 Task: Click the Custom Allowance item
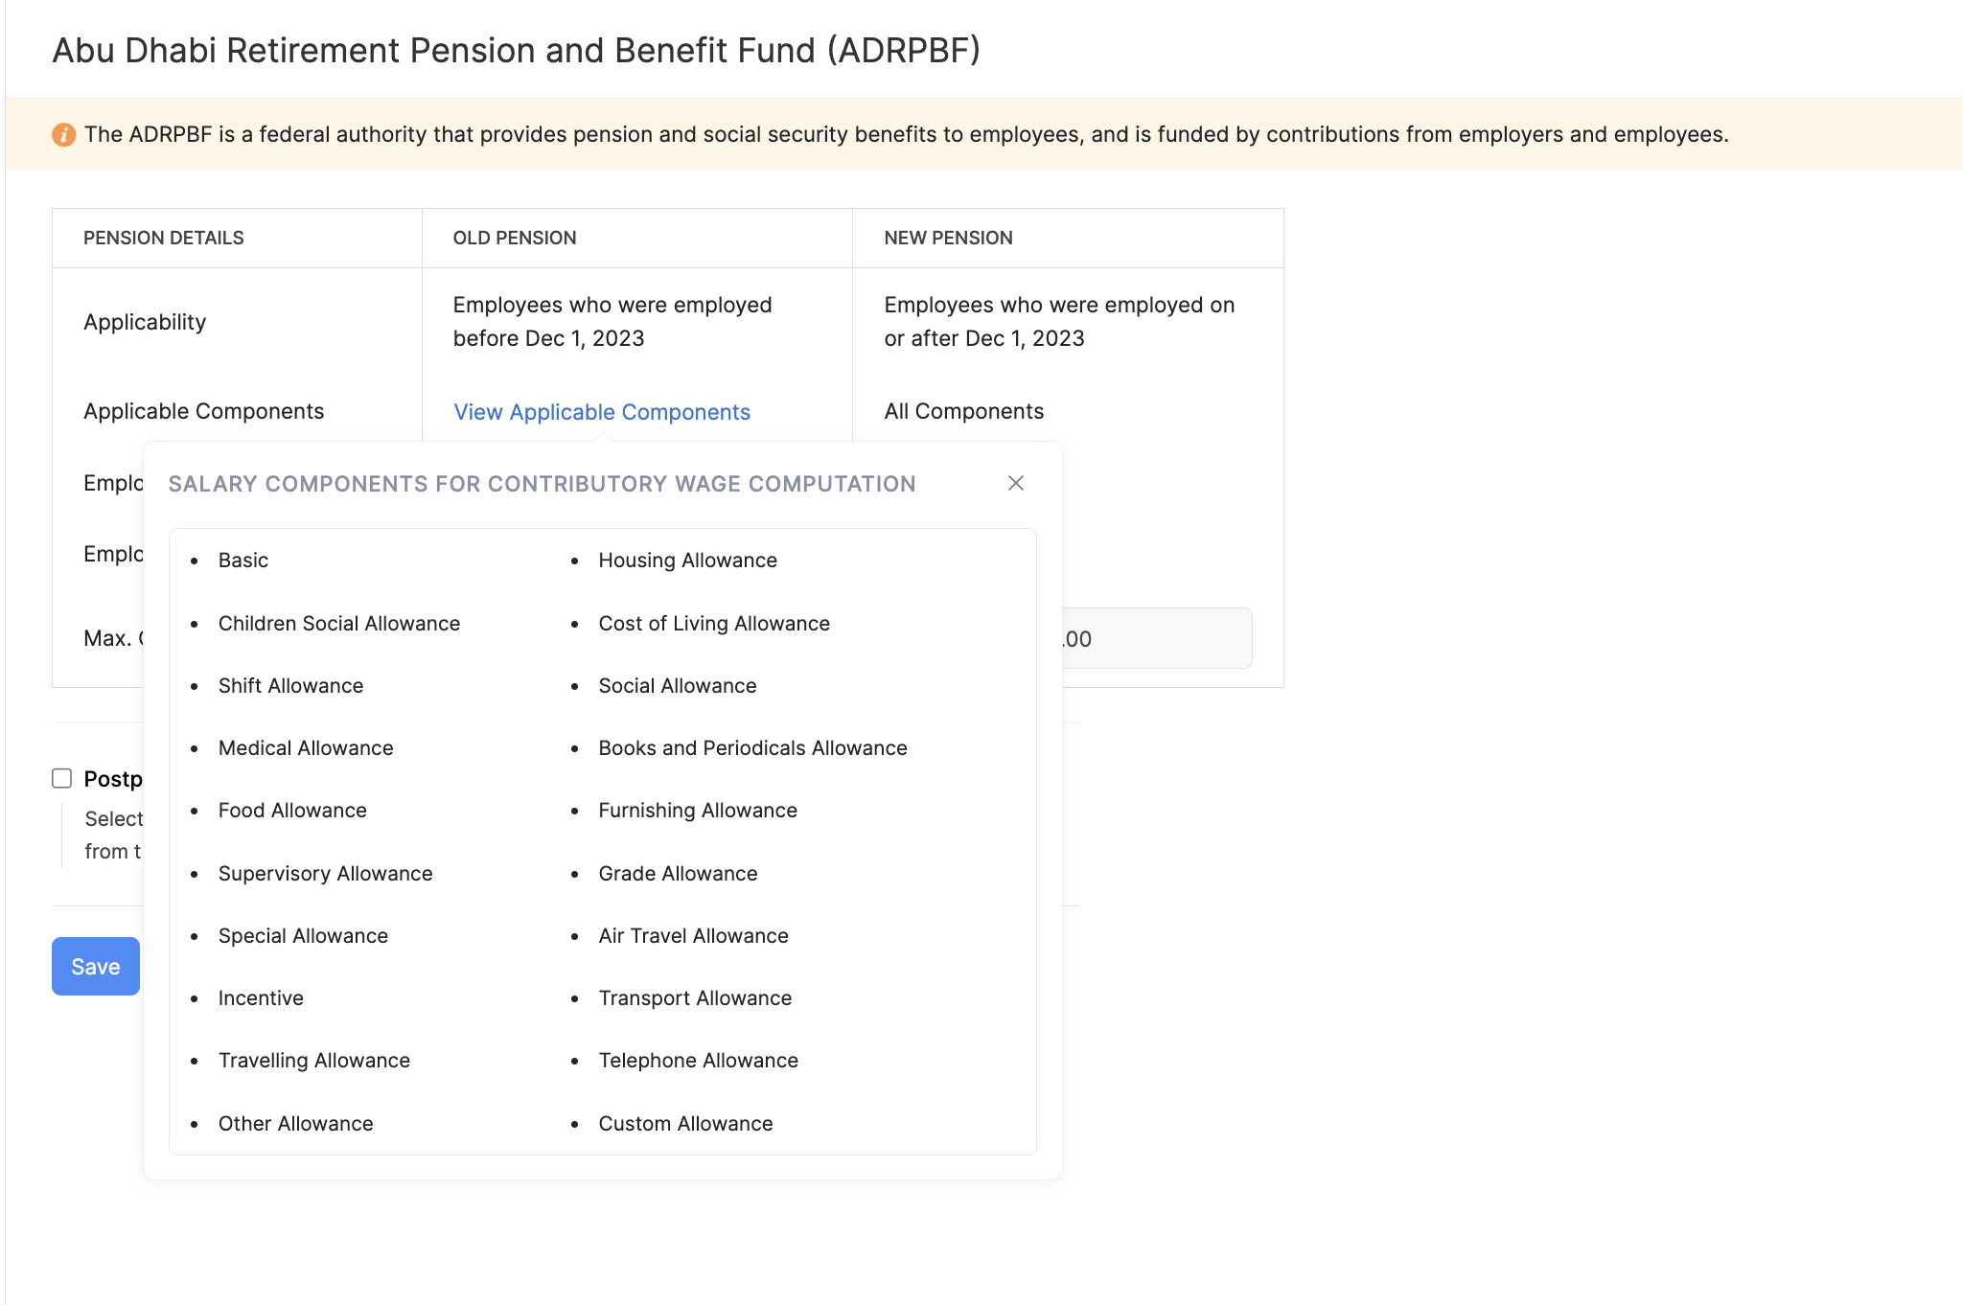coord(684,1124)
